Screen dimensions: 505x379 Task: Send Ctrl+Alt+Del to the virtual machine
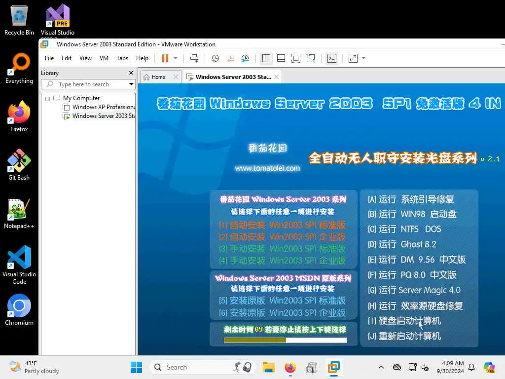click(194, 58)
